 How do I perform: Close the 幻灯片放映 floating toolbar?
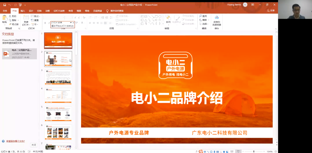pos(73,23)
